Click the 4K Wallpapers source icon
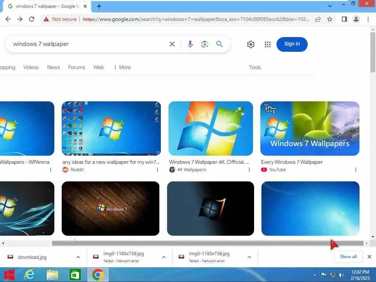 point(172,170)
